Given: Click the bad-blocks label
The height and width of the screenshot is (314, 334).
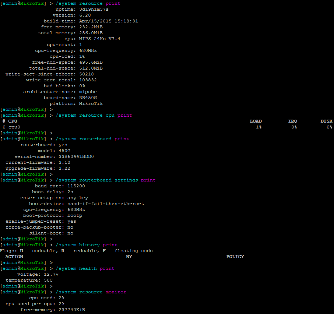Looking at the screenshot, I should click(x=60, y=86).
